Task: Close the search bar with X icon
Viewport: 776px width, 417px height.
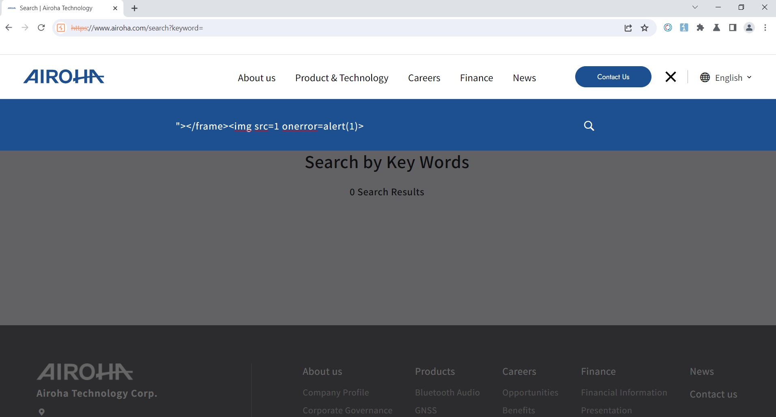Action: [671, 77]
